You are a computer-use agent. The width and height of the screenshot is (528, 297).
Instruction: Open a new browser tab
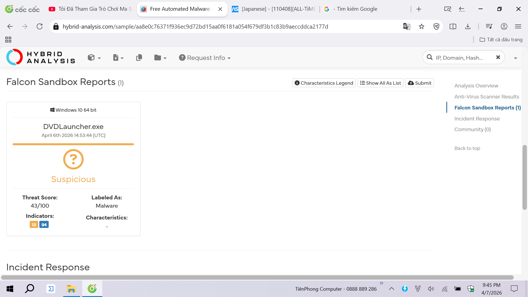(419, 9)
